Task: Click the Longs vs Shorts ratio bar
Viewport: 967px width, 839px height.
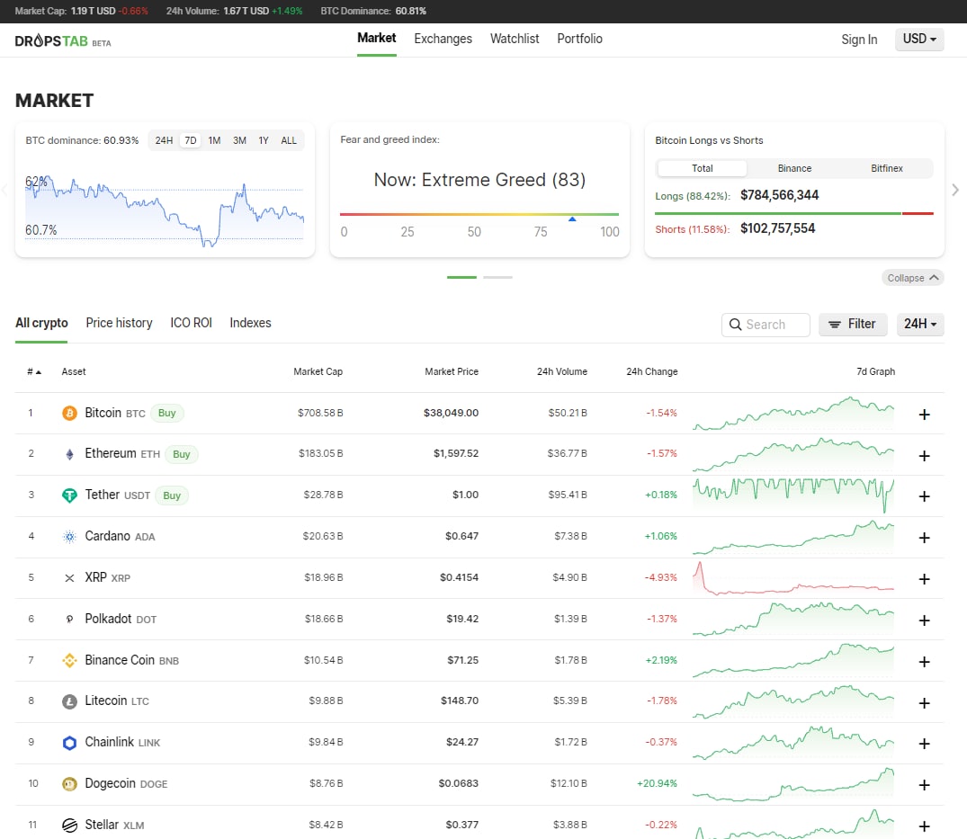Action: [x=793, y=213]
